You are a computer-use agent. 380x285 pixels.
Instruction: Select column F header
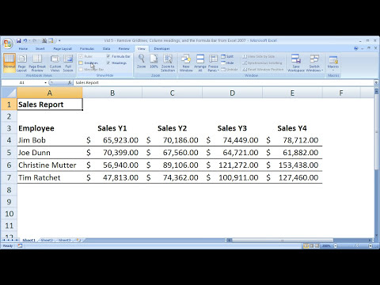pos(341,93)
